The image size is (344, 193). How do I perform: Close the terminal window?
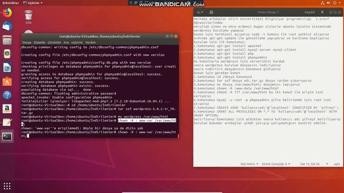click(176, 36)
